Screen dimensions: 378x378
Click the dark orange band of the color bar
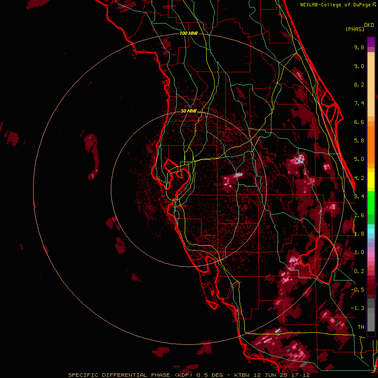371,144
